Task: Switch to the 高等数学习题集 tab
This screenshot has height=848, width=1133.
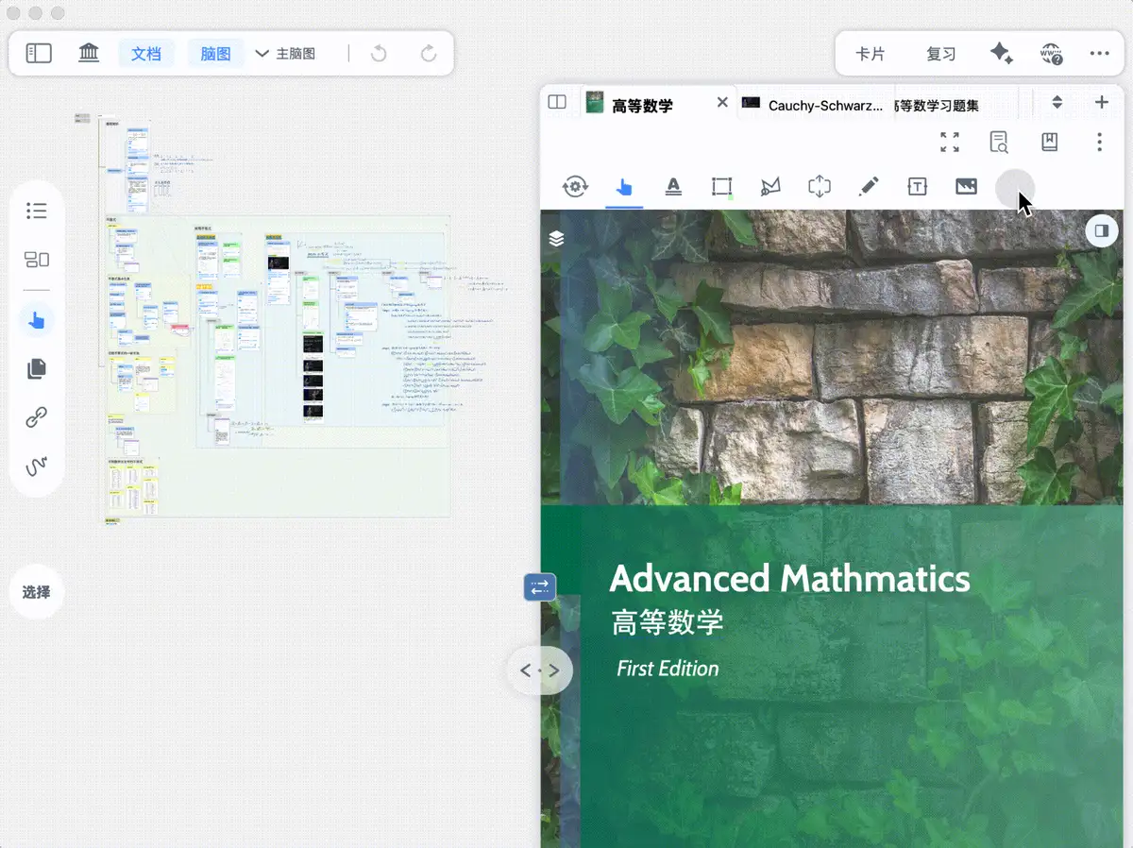Action: (x=936, y=105)
